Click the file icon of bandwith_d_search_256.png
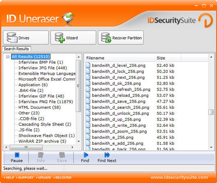 point(88,107)
